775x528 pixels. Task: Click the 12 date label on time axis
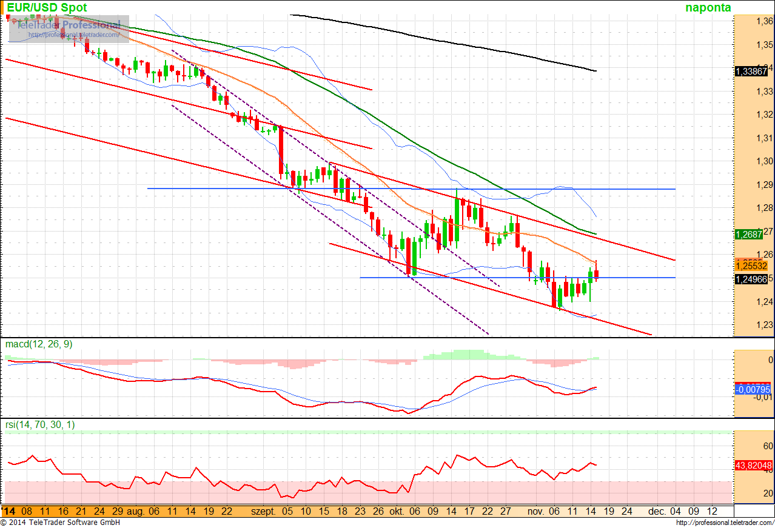pos(712,511)
